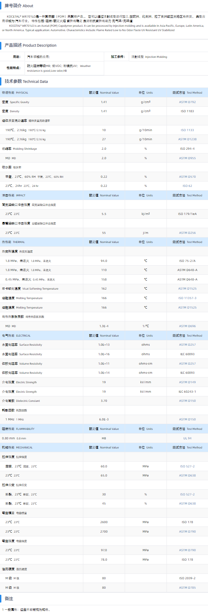Click the Dielectric Constant row label

(x=21, y=401)
